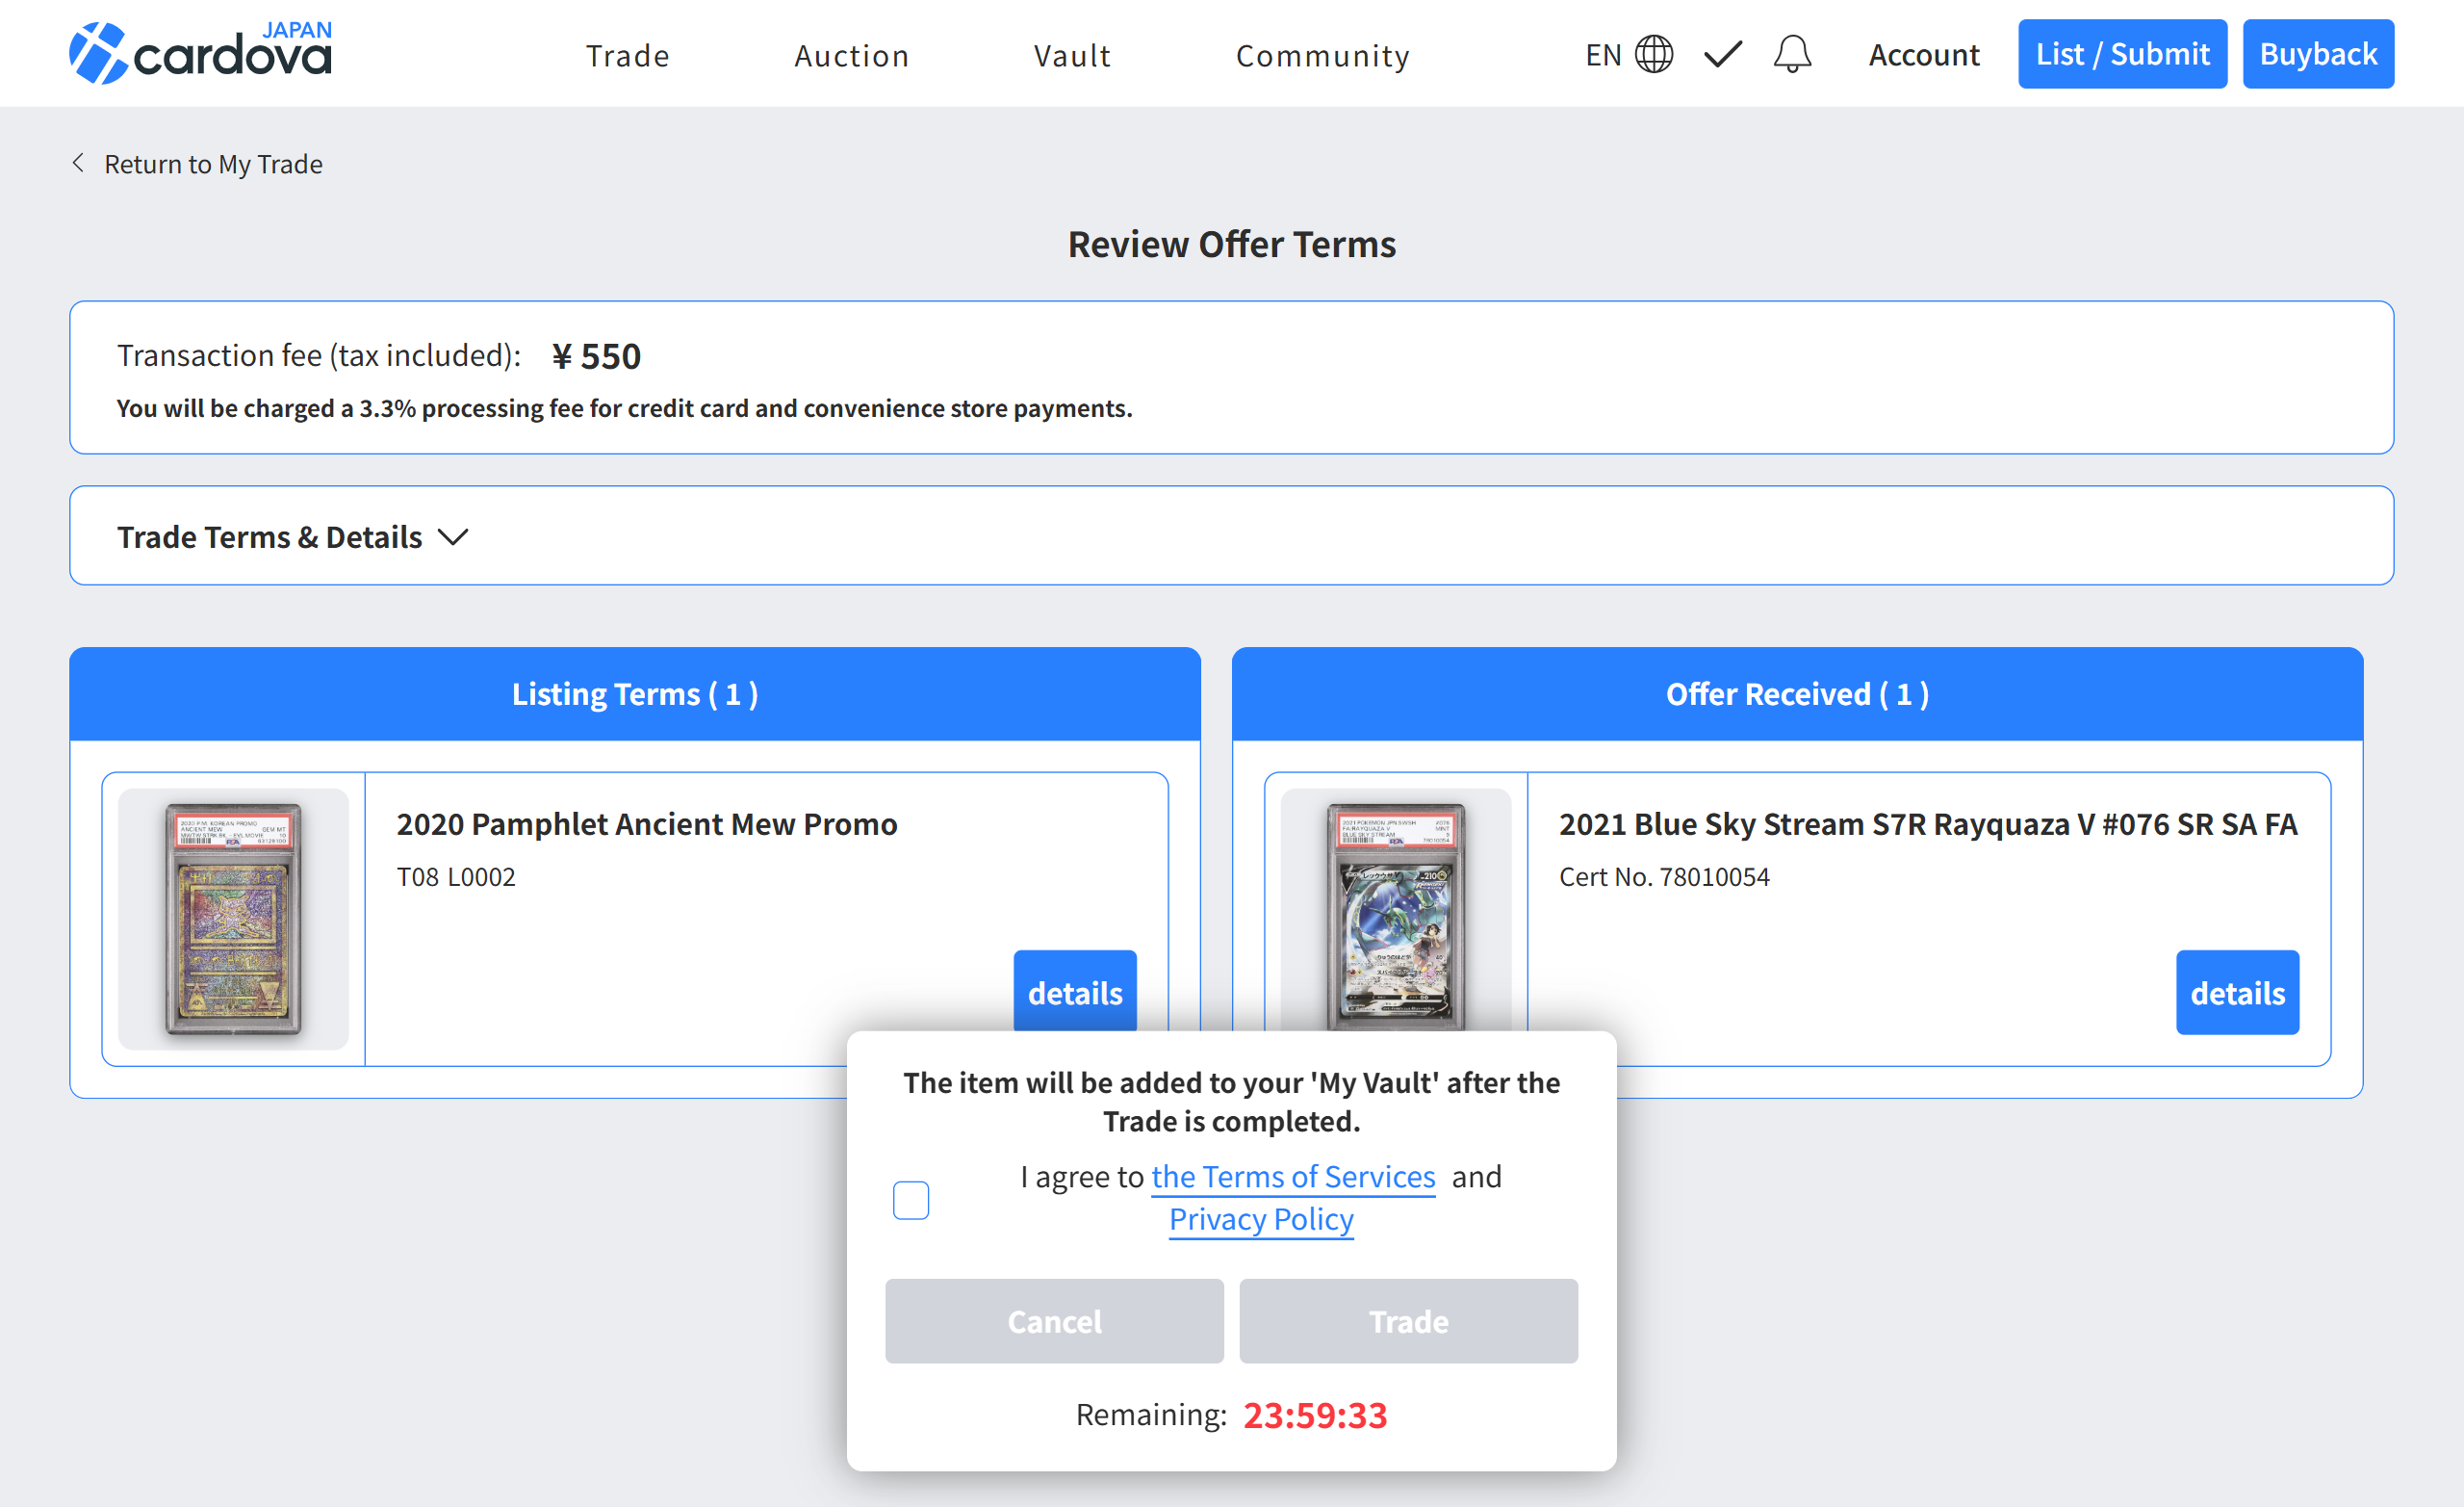Click the Buyback button
The image size is (2464, 1507).
(x=2317, y=54)
